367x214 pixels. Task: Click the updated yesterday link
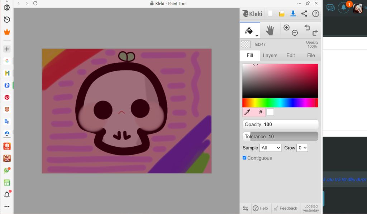pyautogui.click(x=311, y=208)
